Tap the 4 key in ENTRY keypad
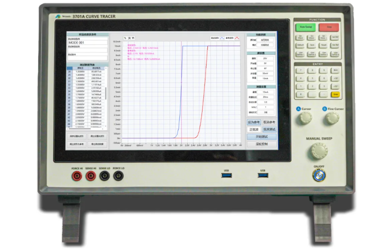This screenshot has width=375, height=251. pos(301,78)
